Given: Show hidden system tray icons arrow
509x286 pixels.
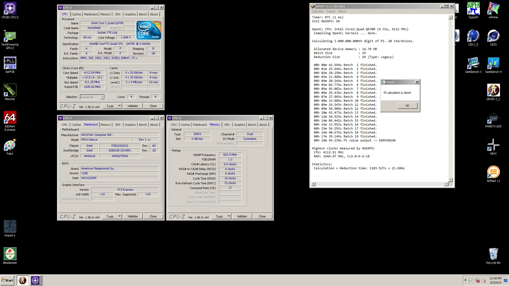Looking at the screenshot, I should (x=465, y=280).
